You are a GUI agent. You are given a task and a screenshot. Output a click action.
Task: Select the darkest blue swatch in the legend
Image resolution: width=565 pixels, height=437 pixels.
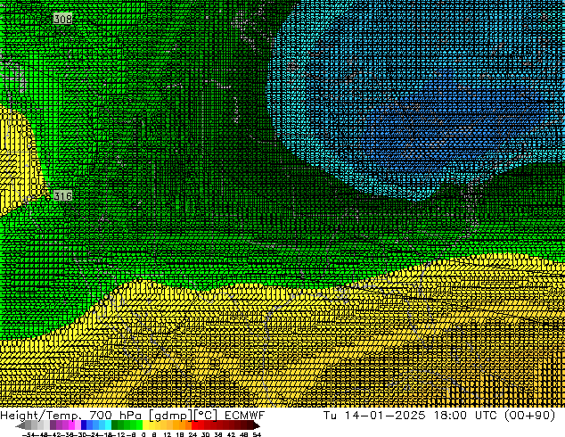(84, 425)
